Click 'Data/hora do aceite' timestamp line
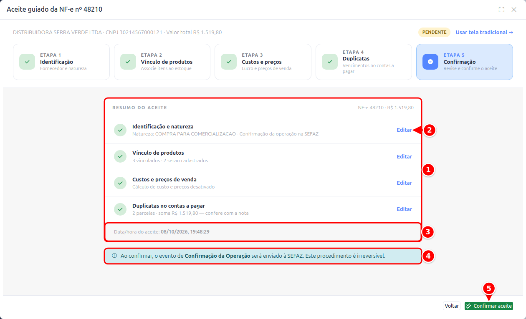Screen dimensions: 526x319 click(162, 231)
